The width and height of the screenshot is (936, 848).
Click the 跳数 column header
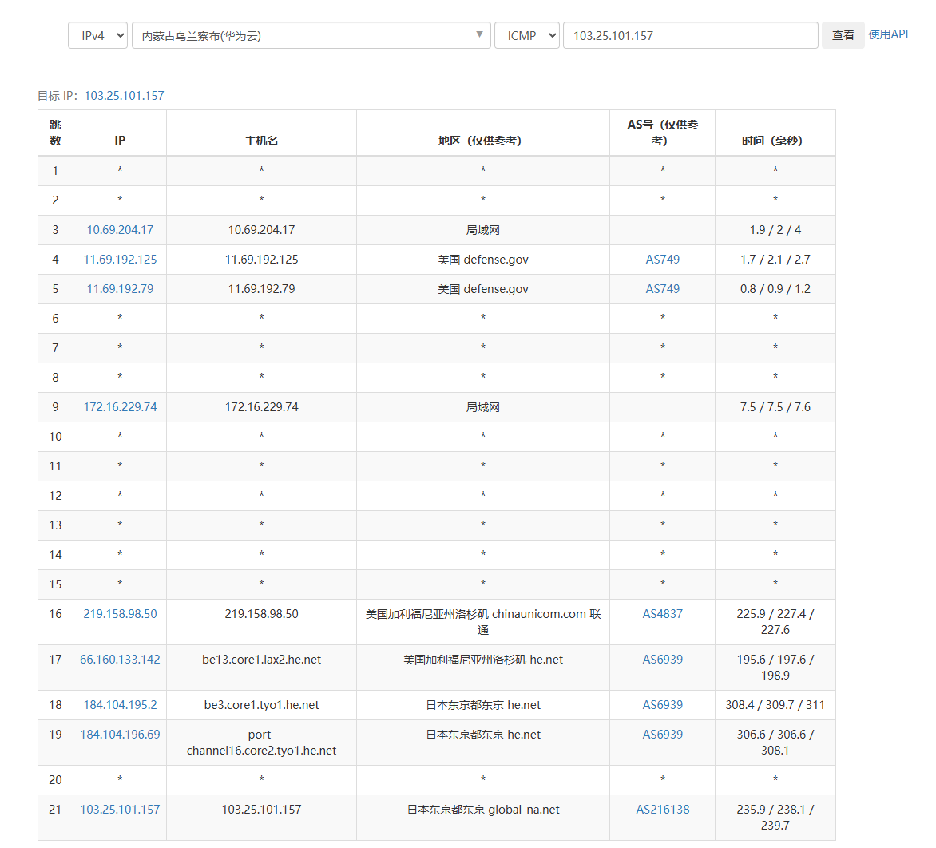(56, 133)
